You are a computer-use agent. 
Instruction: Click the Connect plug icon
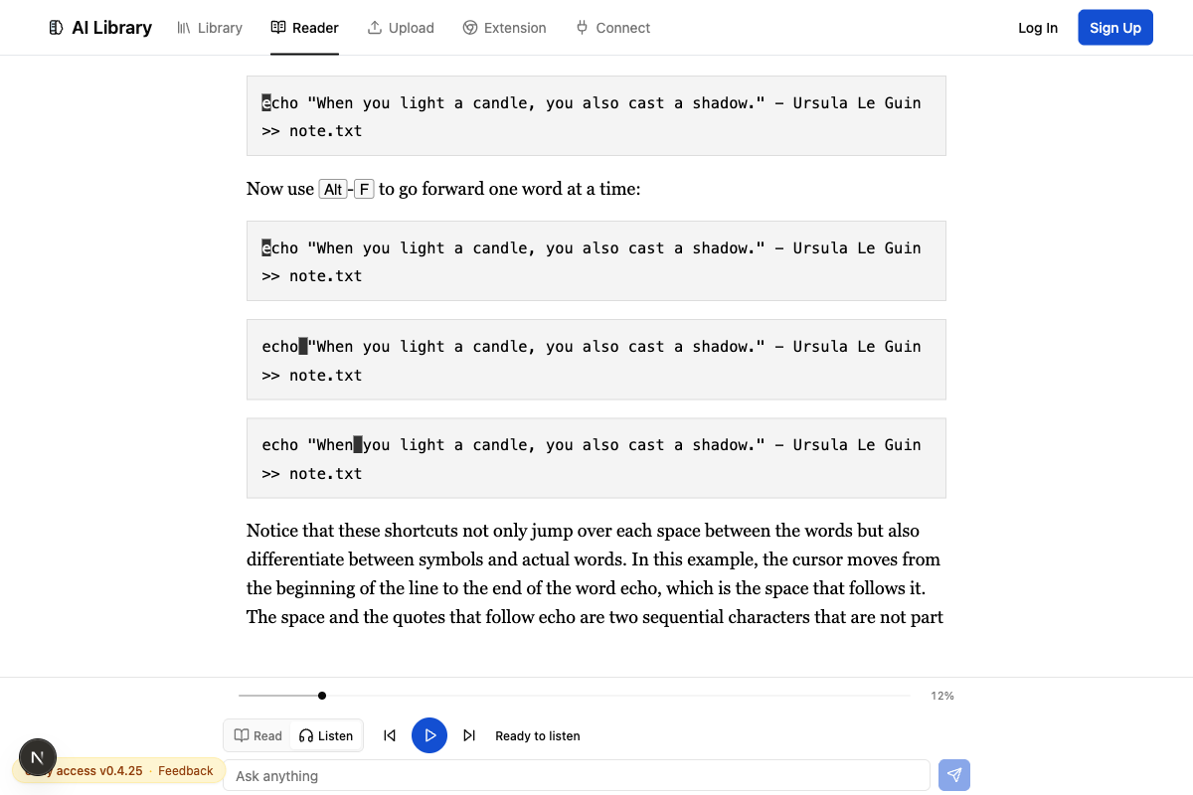582,28
